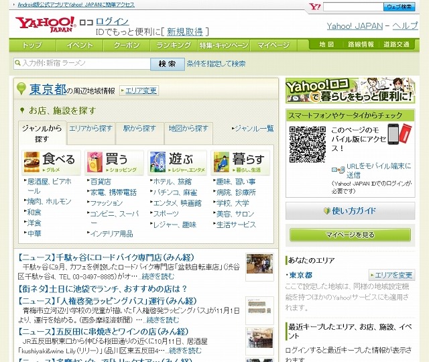Open the 五反田 串焼き news thumbnail
The width and height of the screenshot is (429, 362).
point(259,339)
